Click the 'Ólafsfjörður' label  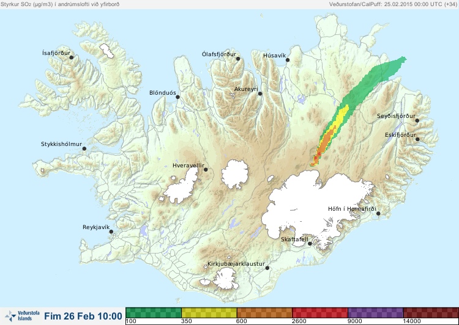tap(219, 54)
